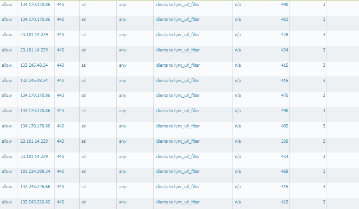
Task: Click 'any' in the 475 bytes row
Action: coord(123,95)
